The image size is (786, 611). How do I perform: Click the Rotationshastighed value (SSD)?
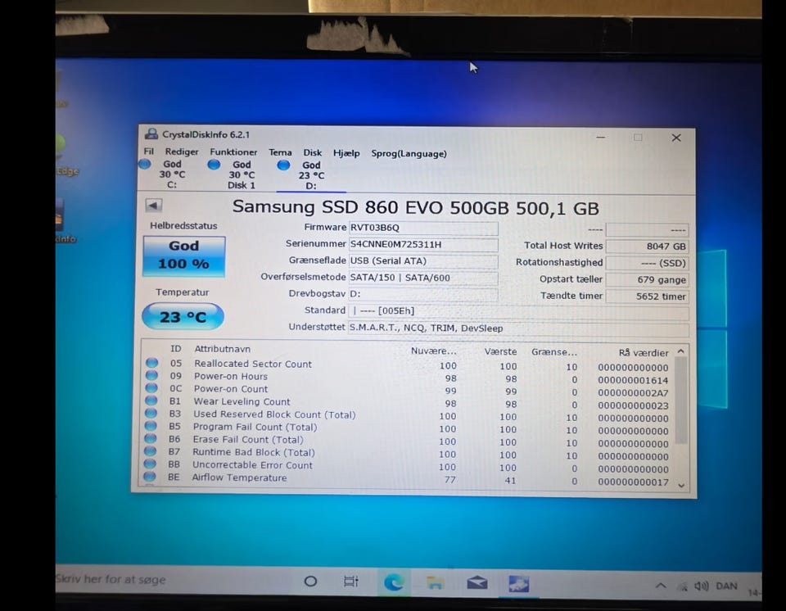click(x=647, y=263)
